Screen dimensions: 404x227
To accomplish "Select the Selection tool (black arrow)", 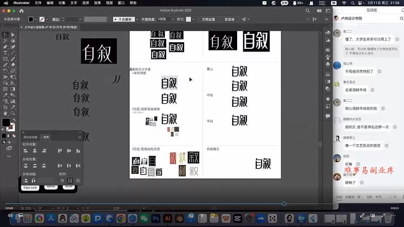I will 5,35.
